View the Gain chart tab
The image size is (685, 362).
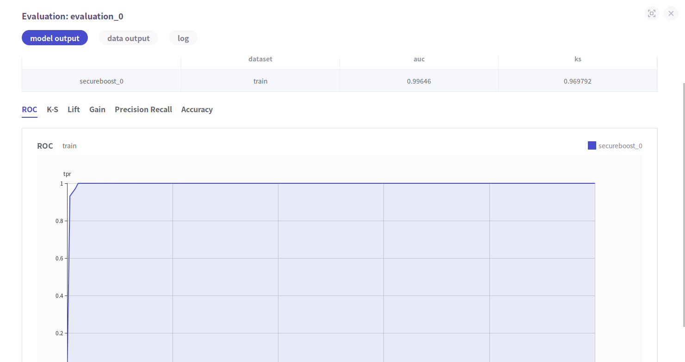click(97, 109)
